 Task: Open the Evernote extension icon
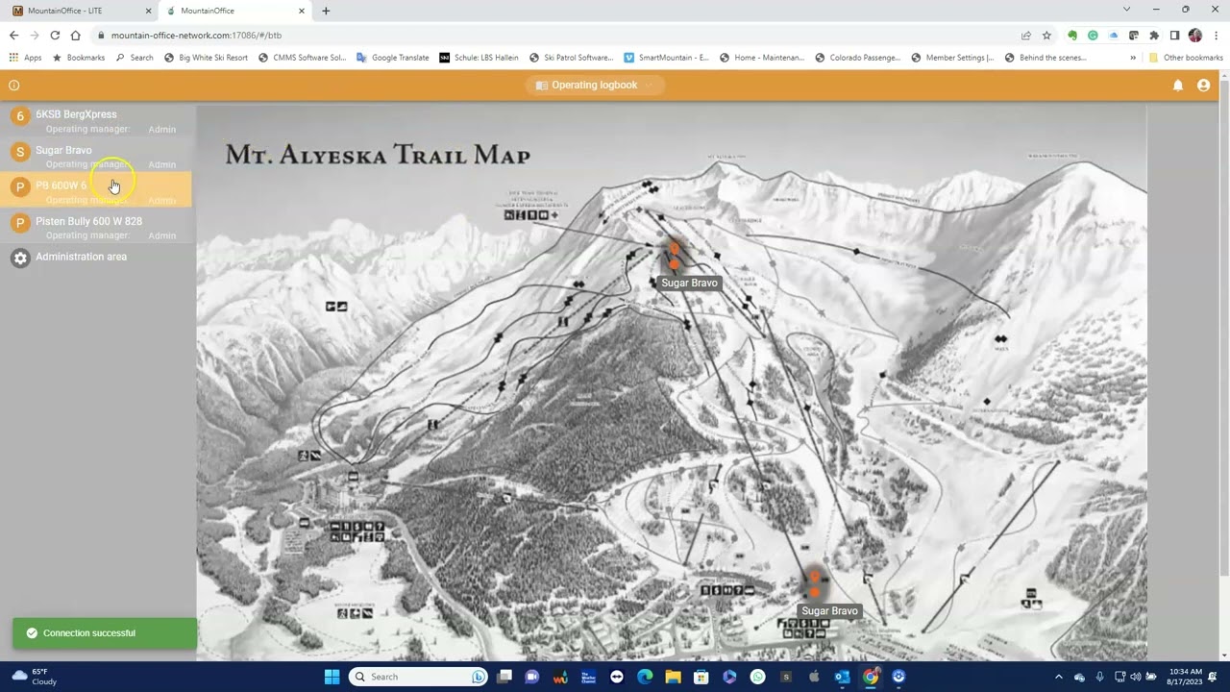(1072, 36)
